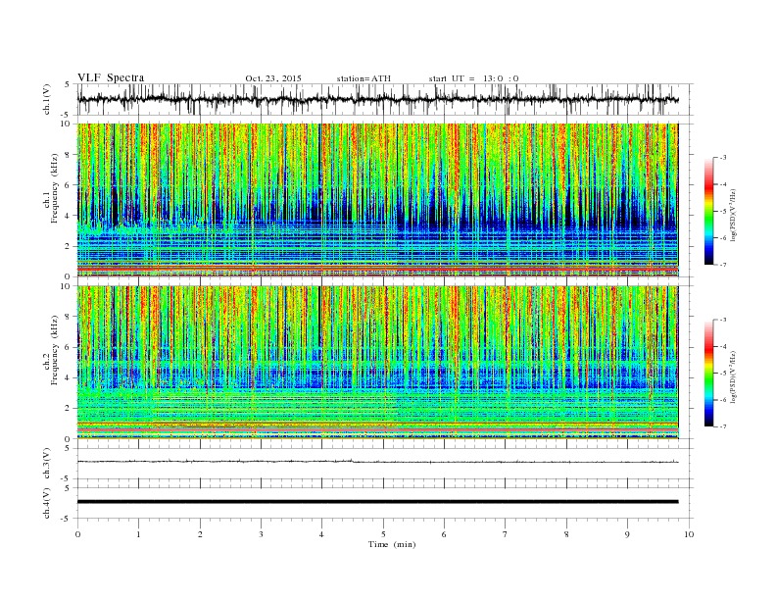This screenshot has width=776, height=600.
Task: Click inside the ch.2 spectrogram panel
Action: coord(377,363)
